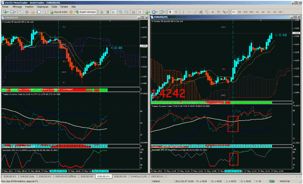Click the Default profile in status bar
The image size is (303, 184).
pos(156,181)
